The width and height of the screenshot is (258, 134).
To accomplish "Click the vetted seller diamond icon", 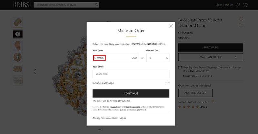I will click(213, 101).
